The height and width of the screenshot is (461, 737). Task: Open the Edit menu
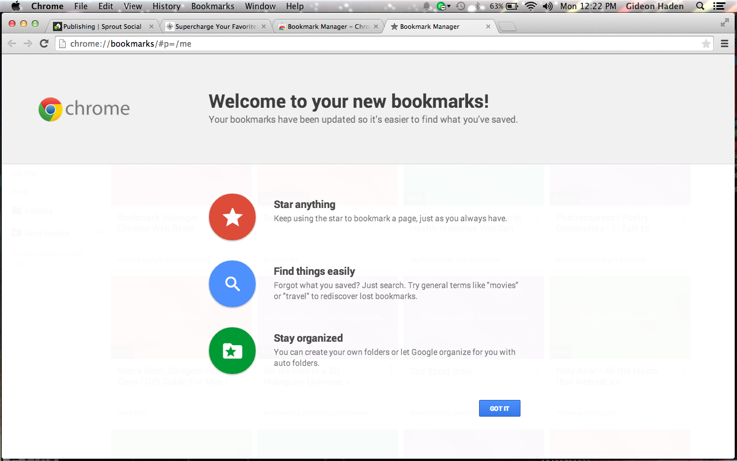tap(105, 6)
